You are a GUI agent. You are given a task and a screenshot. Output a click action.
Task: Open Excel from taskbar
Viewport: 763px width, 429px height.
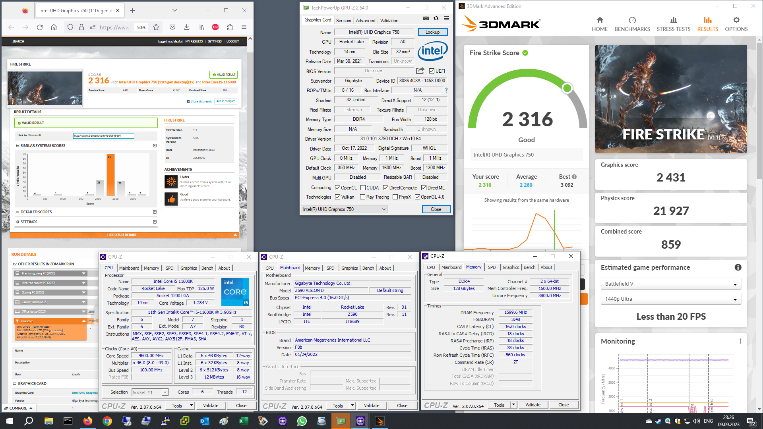click(x=244, y=421)
